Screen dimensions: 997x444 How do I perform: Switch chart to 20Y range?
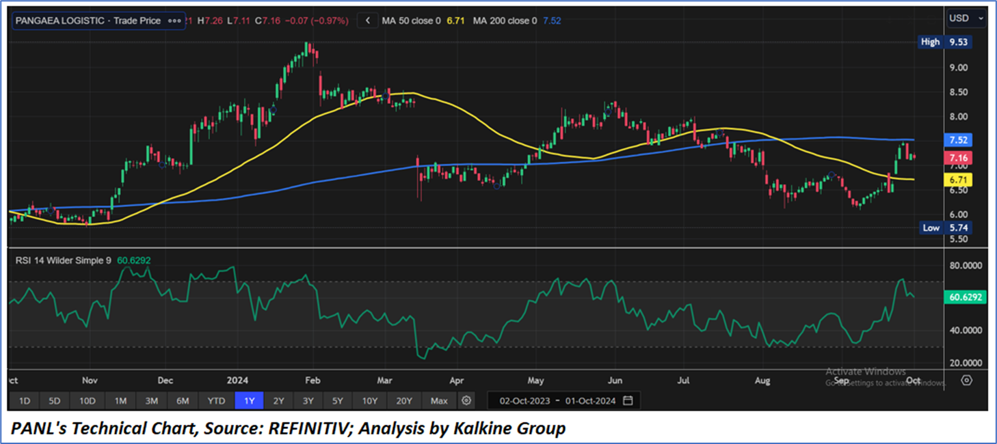(x=404, y=400)
